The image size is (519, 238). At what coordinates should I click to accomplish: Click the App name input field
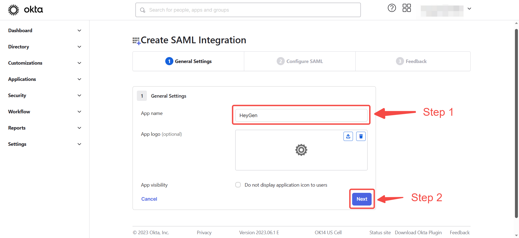301,115
